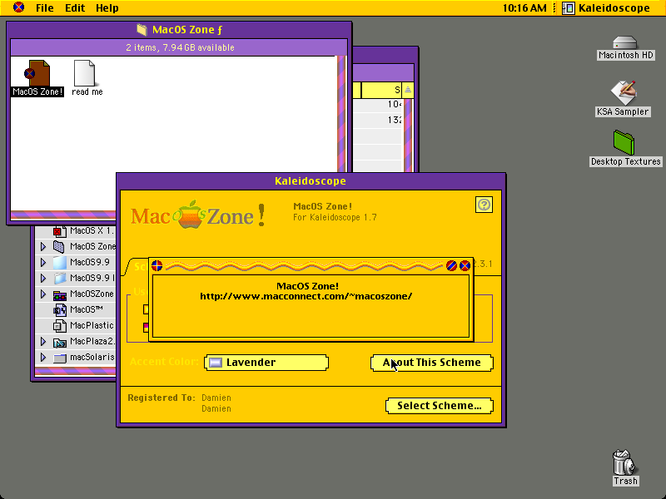The height and width of the screenshot is (499, 666).
Task: Expand the MacPlaza2 folder row
Action: click(x=43, y=341)
